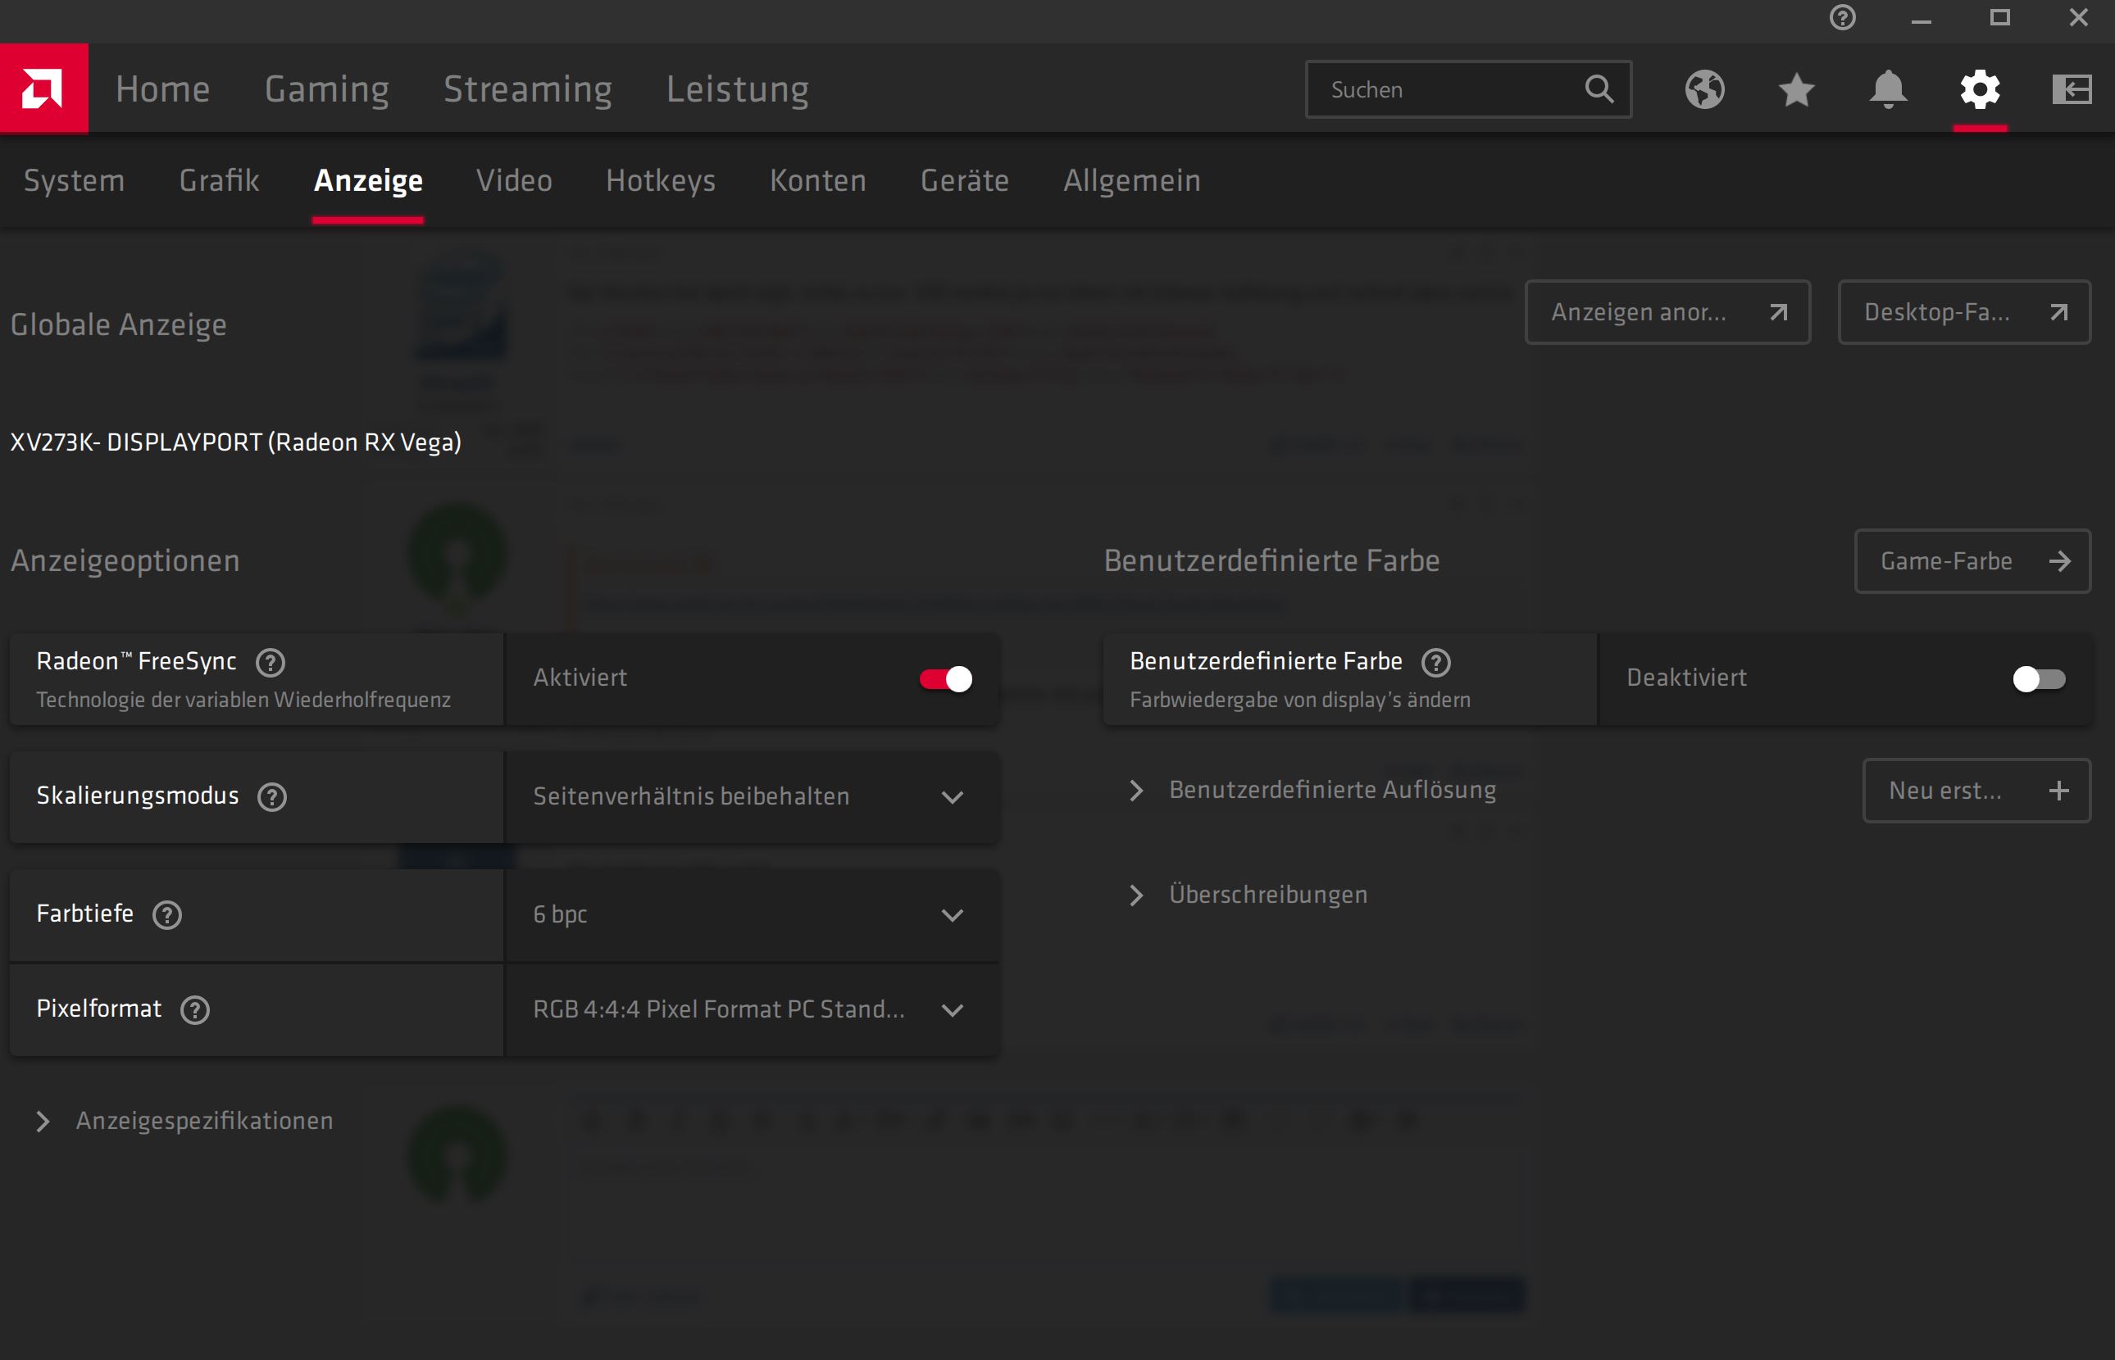The image size is (2115, 1360).
Task: Open the Gaming menu
Action: coord(327,89)
